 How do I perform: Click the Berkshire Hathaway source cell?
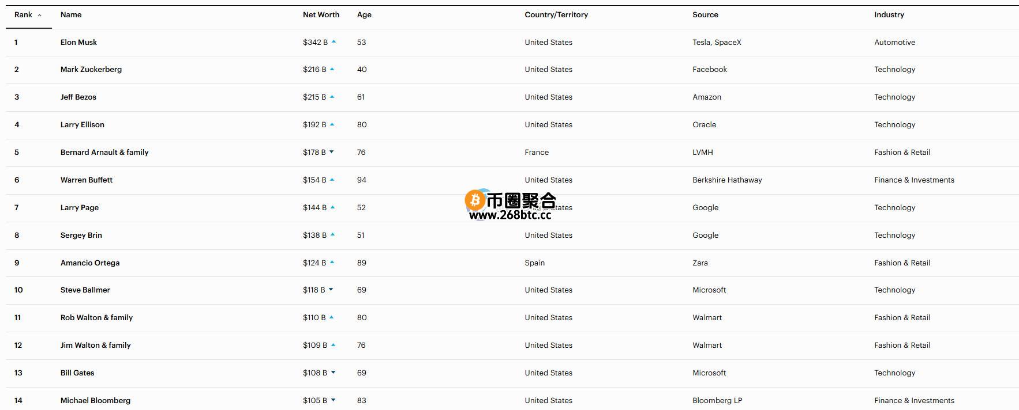727,180
